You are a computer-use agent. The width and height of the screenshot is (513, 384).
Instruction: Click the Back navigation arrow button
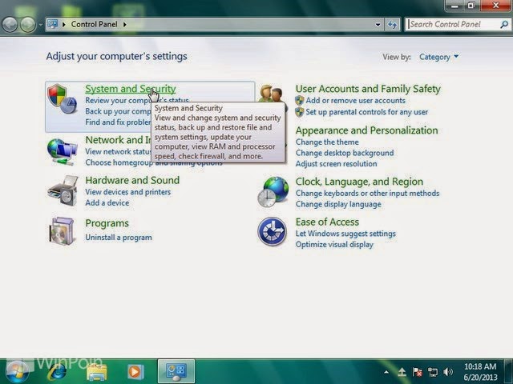pos(10,25)
